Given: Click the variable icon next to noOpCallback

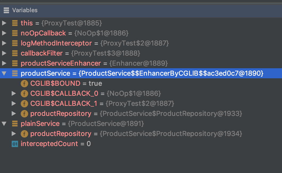Looking at the screenshot, I should click(x=15, y=33).
